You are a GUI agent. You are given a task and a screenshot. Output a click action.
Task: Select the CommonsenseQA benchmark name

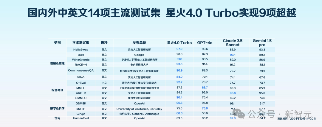[x=81, y=70]
